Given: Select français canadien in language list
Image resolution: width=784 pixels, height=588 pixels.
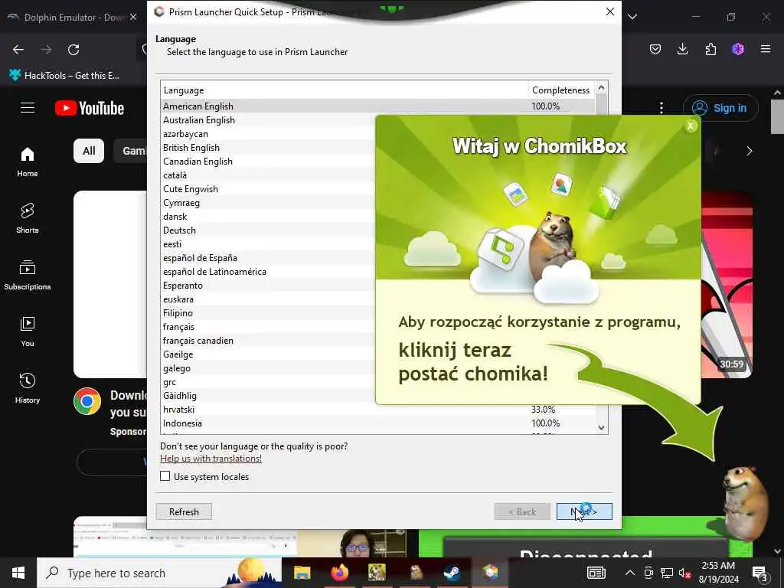Looking at the screenshot, I should point(198,341).
